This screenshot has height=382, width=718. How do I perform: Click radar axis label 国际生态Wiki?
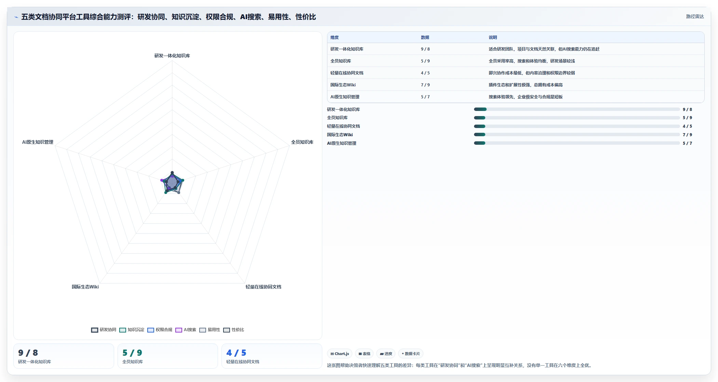point(85,287)
